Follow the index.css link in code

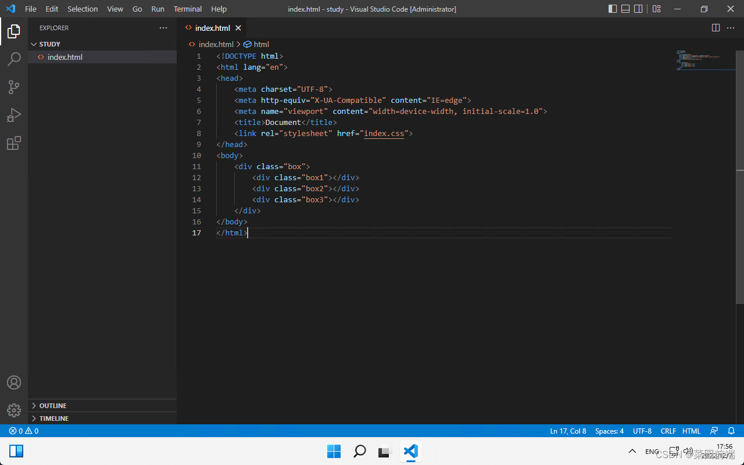(x=384, y=133)
